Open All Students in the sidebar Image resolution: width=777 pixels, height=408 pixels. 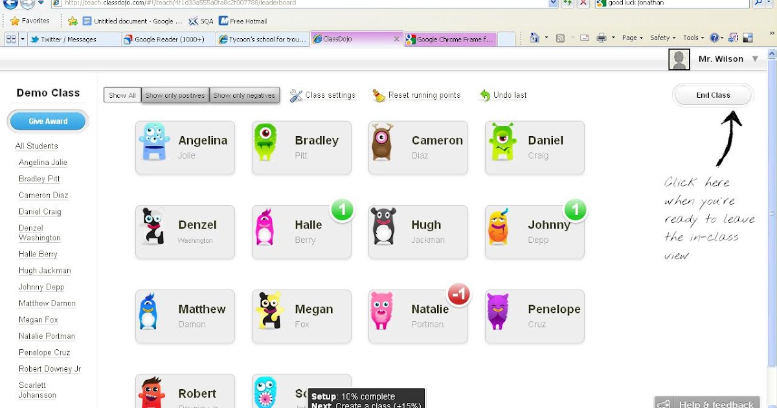click(x=36, y=146)
